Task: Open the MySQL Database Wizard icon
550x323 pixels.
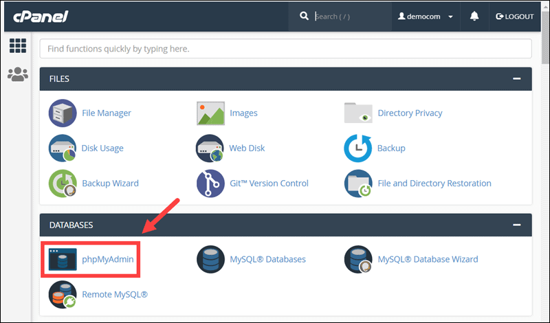Action: pos(358,259)
